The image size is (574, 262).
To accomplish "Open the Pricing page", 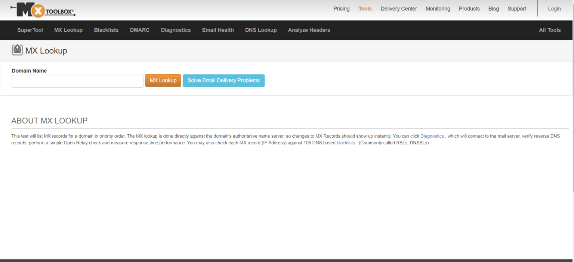I will 341,9.
